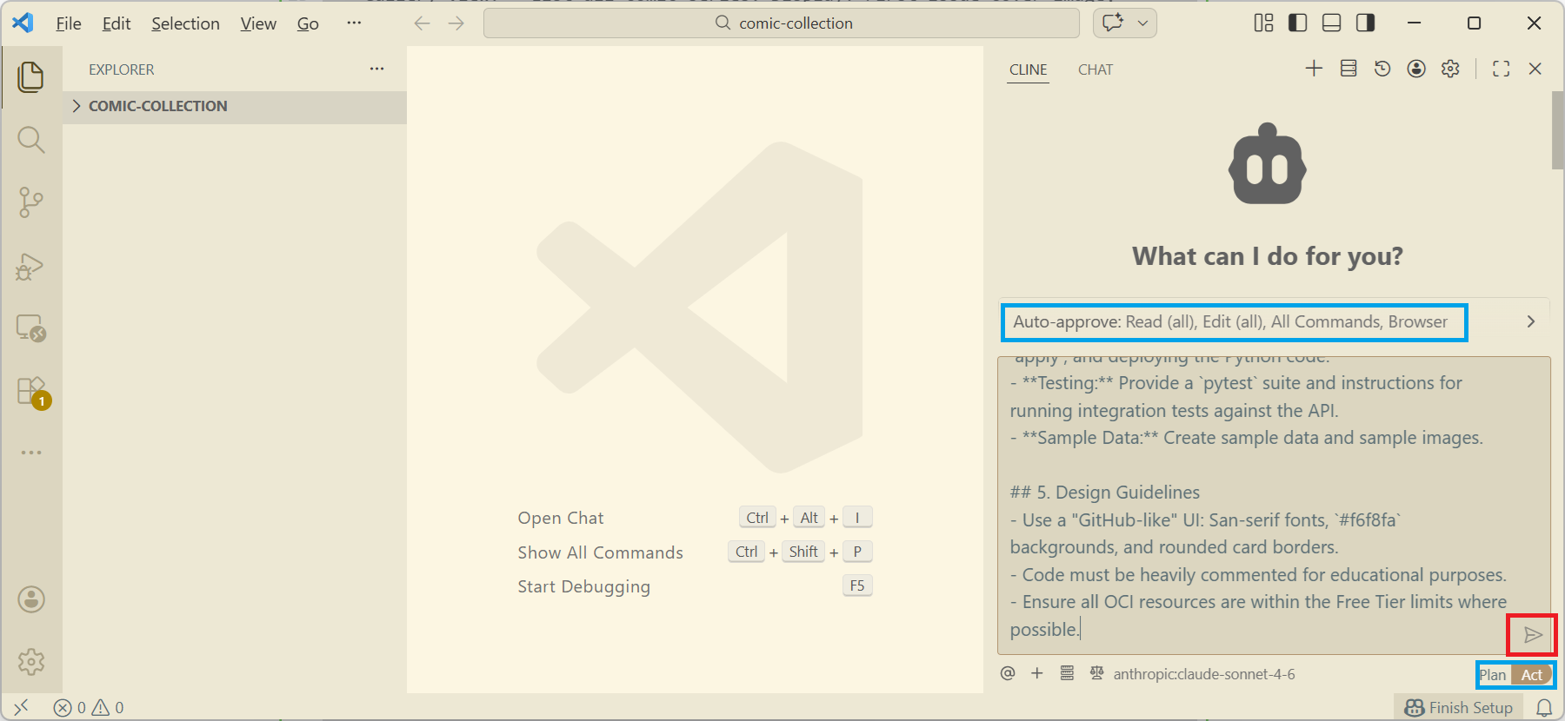Open the Copilot chat dropdown arrow in title bar
The width and height of the screenshot is (1565, 721).
click(1142, 23)
